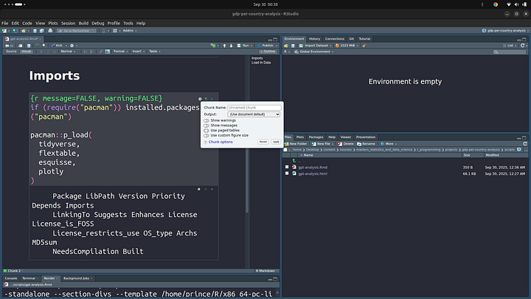The width and height of the screenshot is (531, 299).
Task: Open the Knit options dropdown arrow
Action: point(66,46)
